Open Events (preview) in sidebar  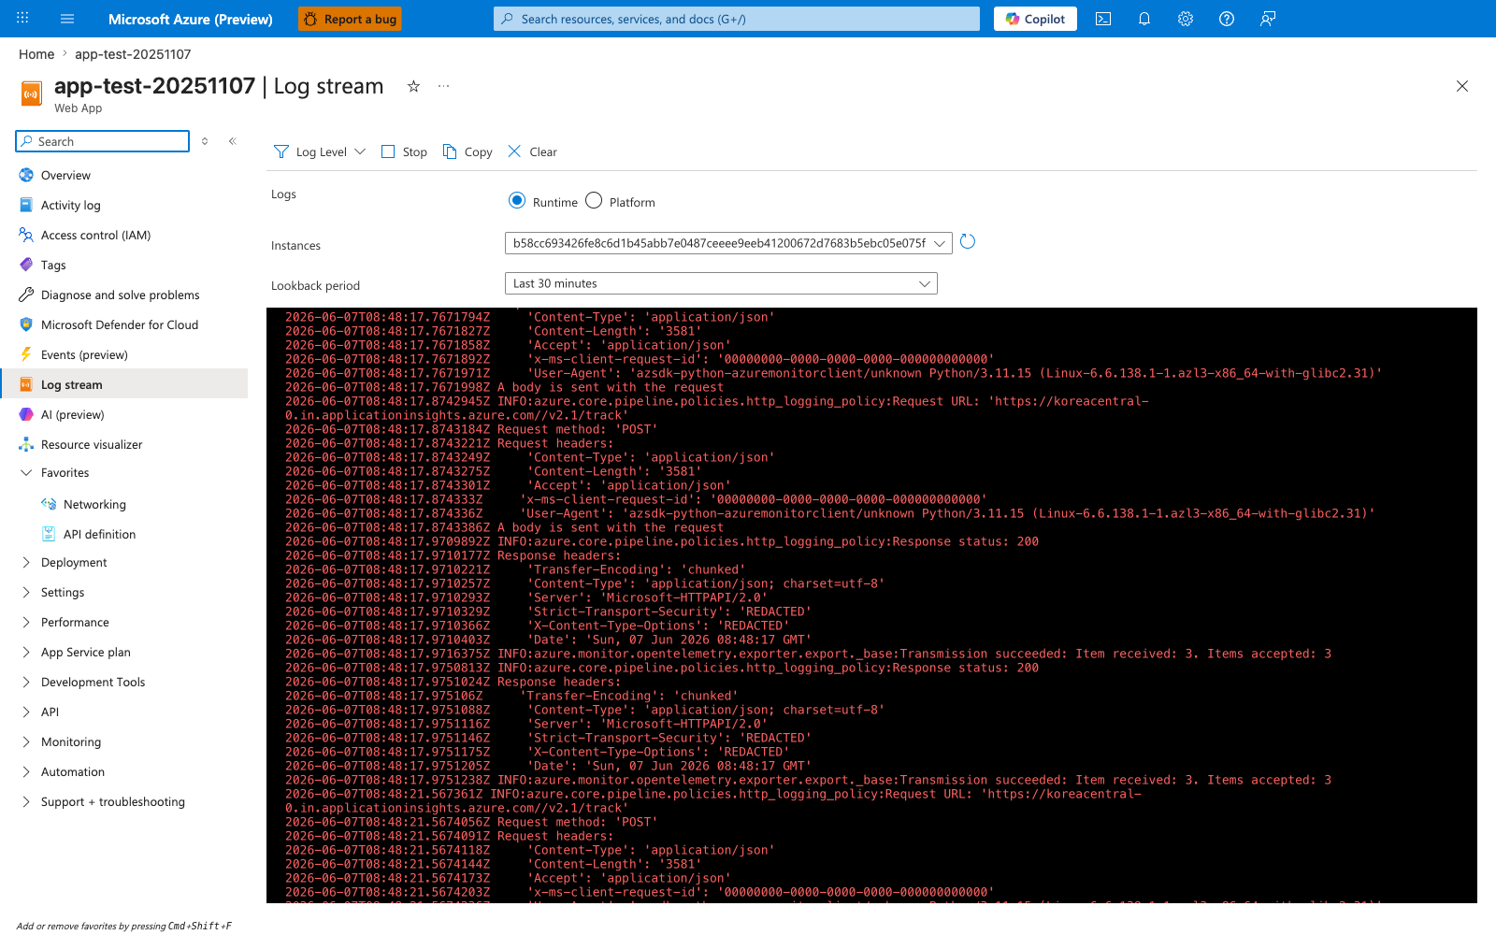point(84,354)
